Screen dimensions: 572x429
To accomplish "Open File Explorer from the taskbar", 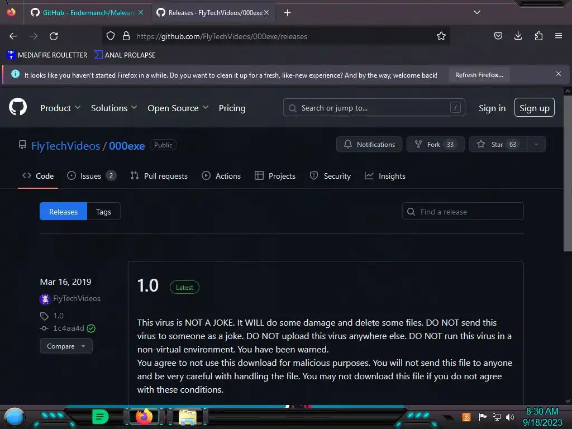I will 188,417.
